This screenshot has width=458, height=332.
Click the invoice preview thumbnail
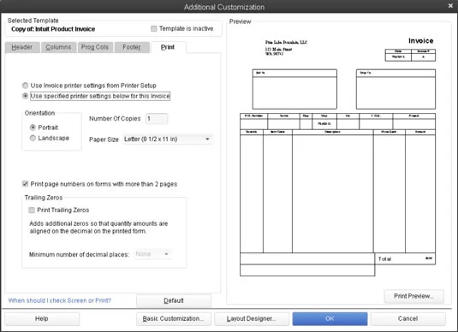[x=337, y=157]
